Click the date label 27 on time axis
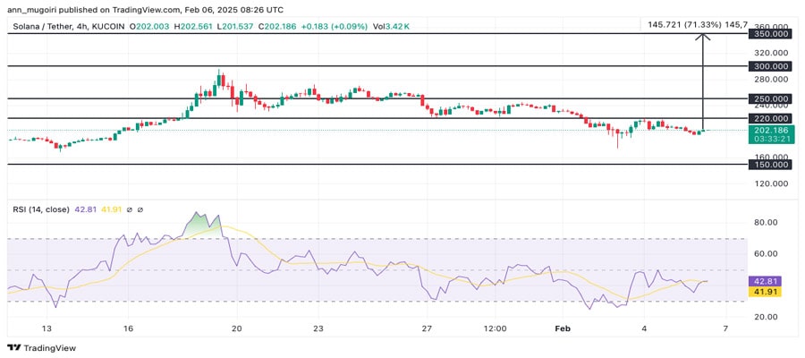Viewport: 805px width, 358px height. 428,328
